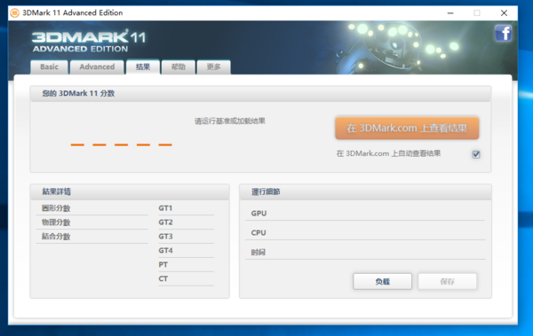Click the 您的 3DMark 11 分数 header
The width and height of the screenshot is (533, 336).
(260, 94)
